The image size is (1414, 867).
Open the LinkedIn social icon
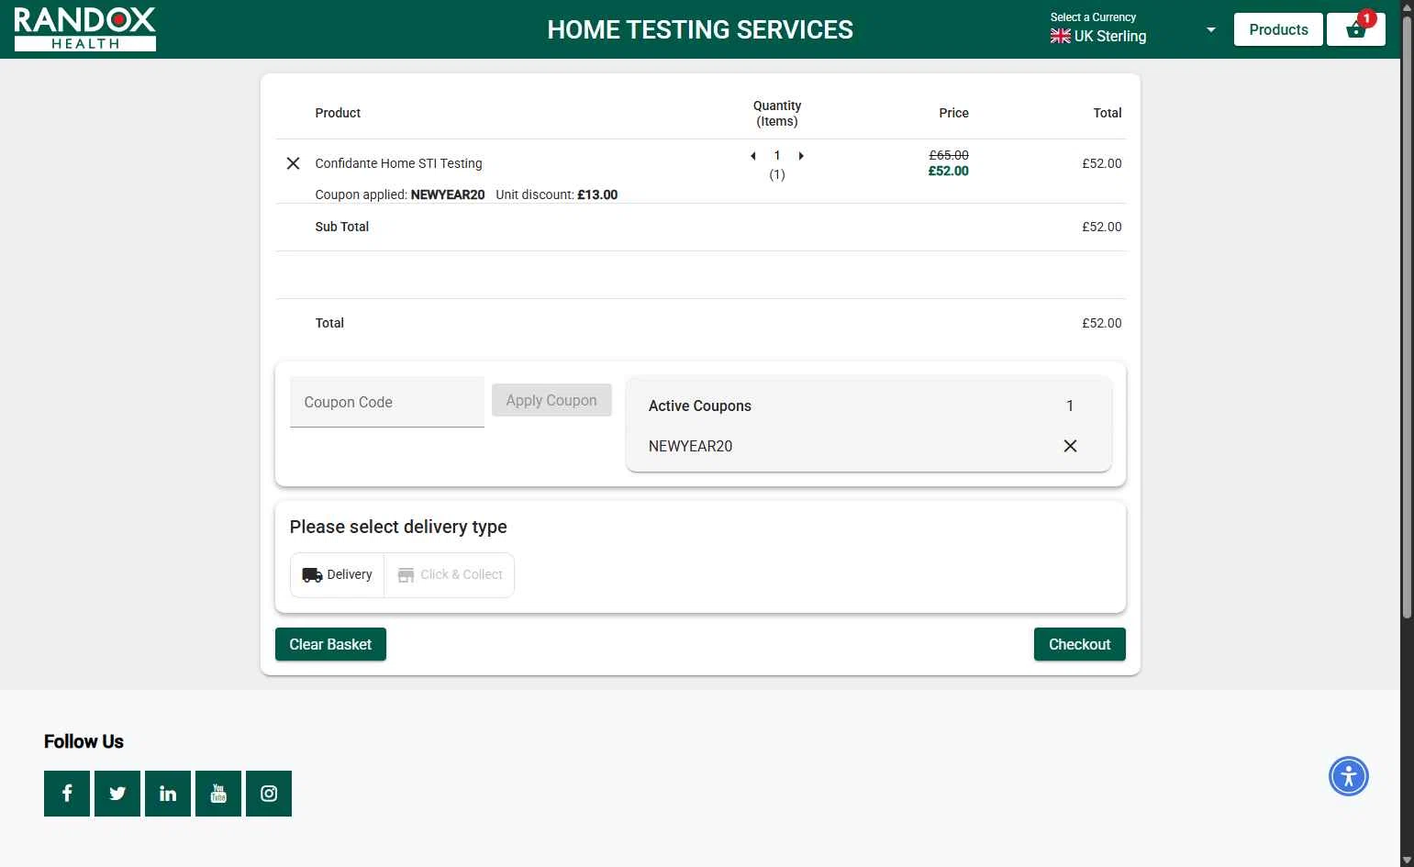[x=168, y=794]
